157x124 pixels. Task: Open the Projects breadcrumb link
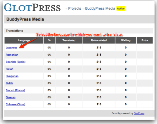[75, 8]
